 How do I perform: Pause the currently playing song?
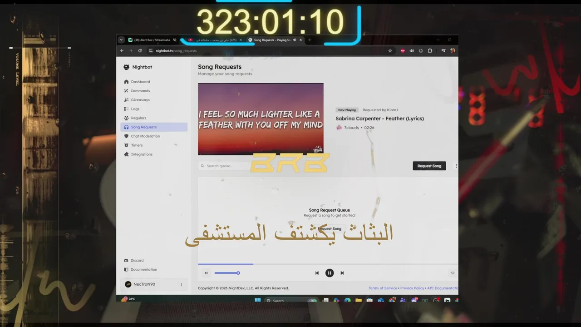tap(330, 273)
